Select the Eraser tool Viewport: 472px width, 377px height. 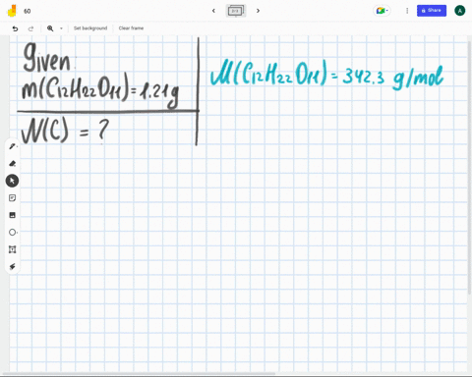click(x=13, y=163)
